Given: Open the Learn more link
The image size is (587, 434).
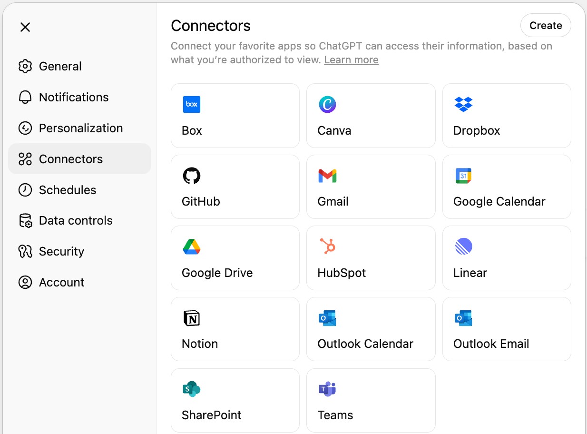Looking at the screenshot, I should pos(351,59).
